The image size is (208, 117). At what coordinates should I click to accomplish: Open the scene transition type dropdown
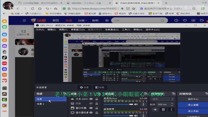162,99
